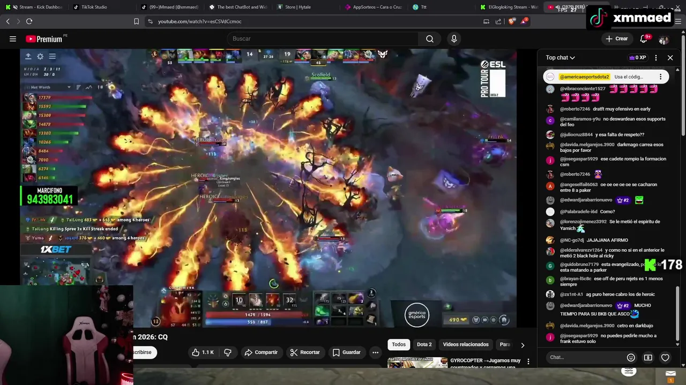
Task: Go back with the browser back arrow
Action: point(8,21)
